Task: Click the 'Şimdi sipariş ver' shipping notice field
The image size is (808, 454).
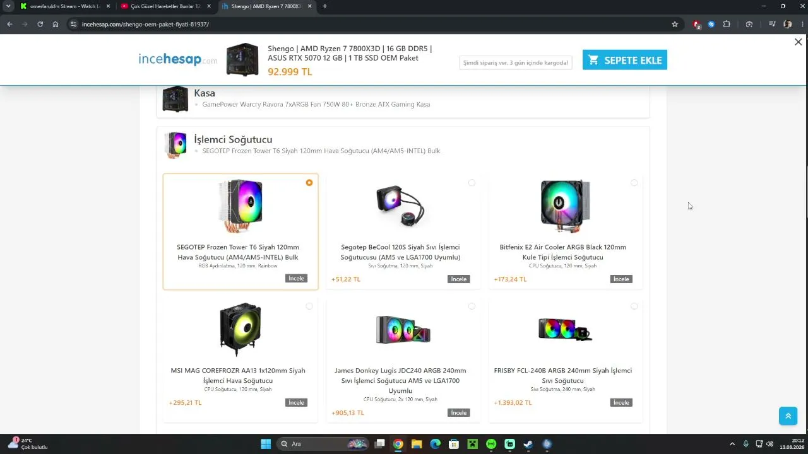Action: (516, 62)
